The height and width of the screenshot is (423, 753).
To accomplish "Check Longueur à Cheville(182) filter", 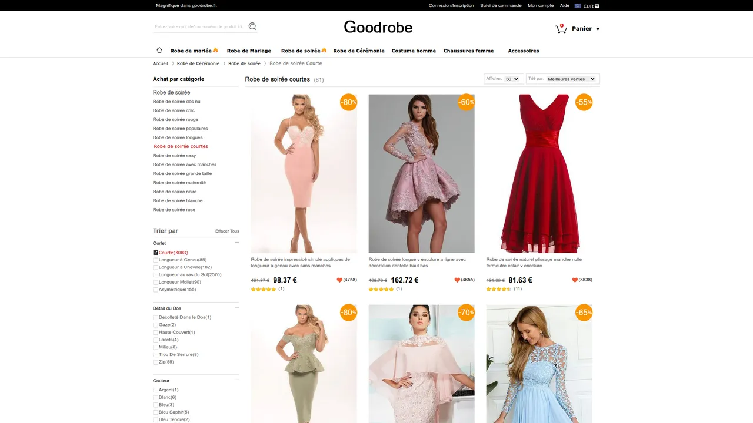I will 156,267.
